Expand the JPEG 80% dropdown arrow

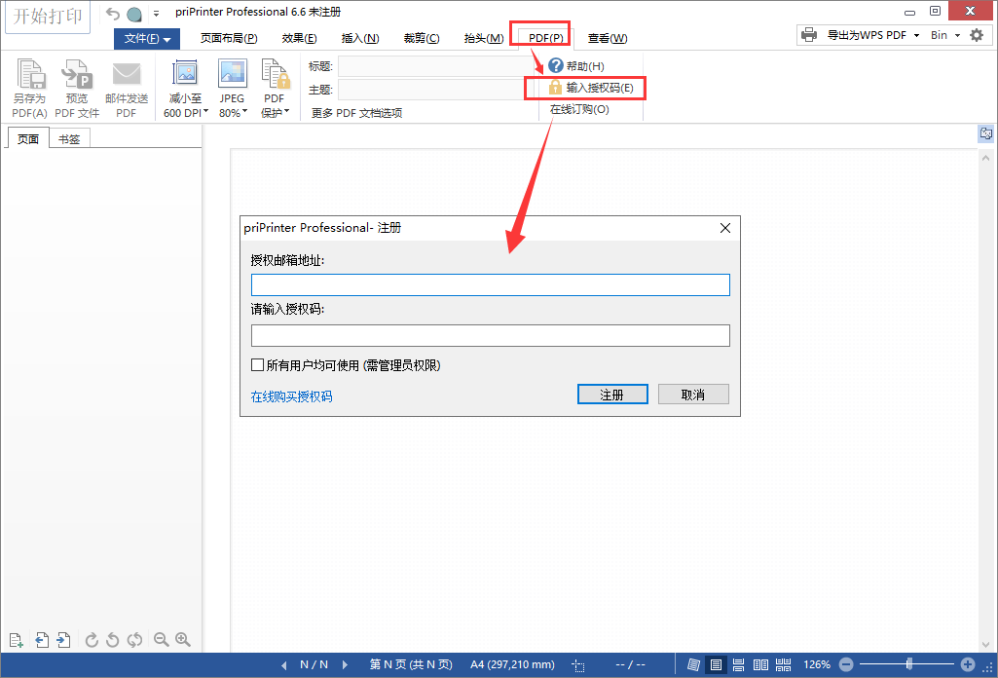pos(245,111)
